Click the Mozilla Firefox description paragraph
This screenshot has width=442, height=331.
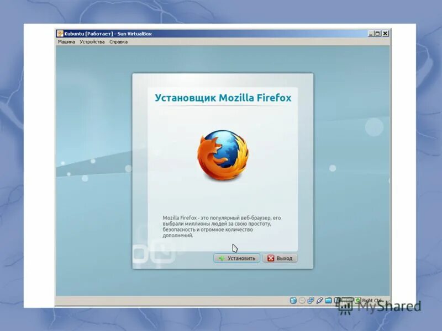[x=222, y=227]
